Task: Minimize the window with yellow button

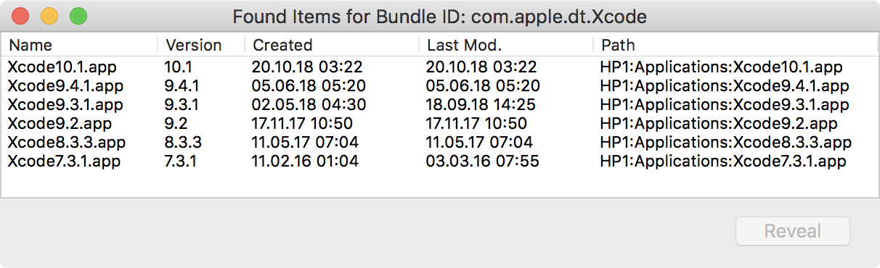Action: click(49, 15)
